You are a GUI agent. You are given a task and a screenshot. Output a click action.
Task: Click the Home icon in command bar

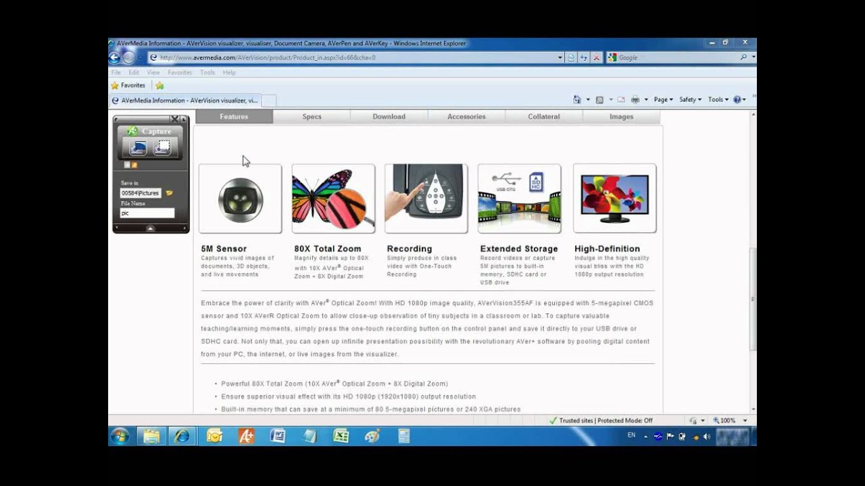point(577,99)
